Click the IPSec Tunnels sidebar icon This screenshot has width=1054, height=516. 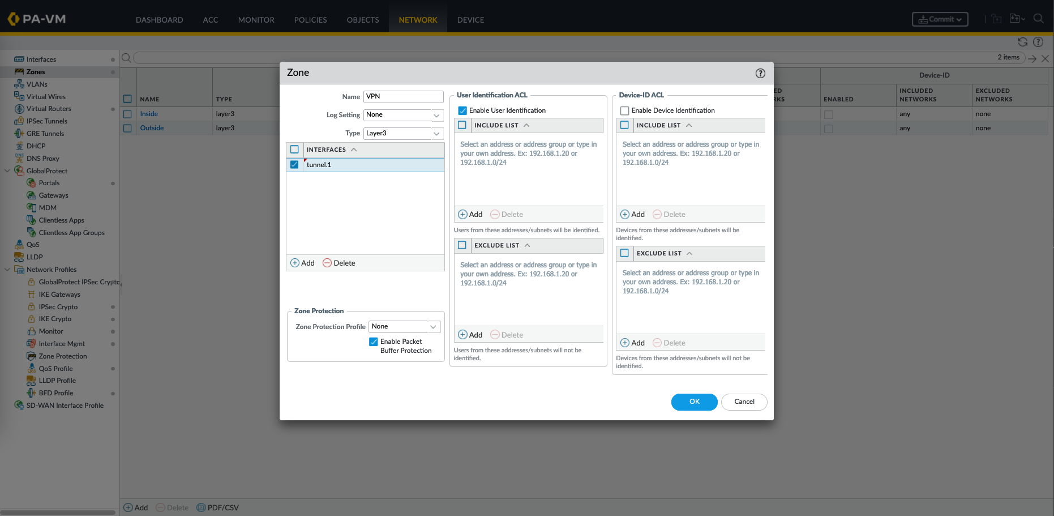[19, 121]
